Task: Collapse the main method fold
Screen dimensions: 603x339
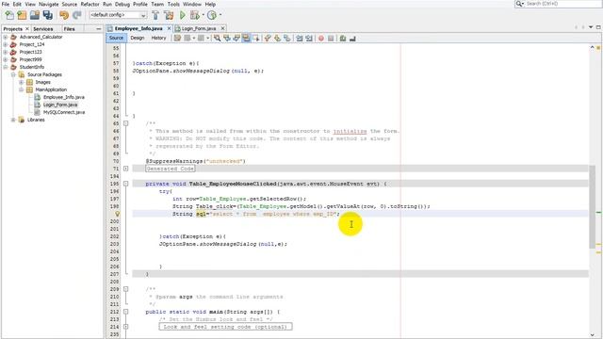Action: coord(125,312)
